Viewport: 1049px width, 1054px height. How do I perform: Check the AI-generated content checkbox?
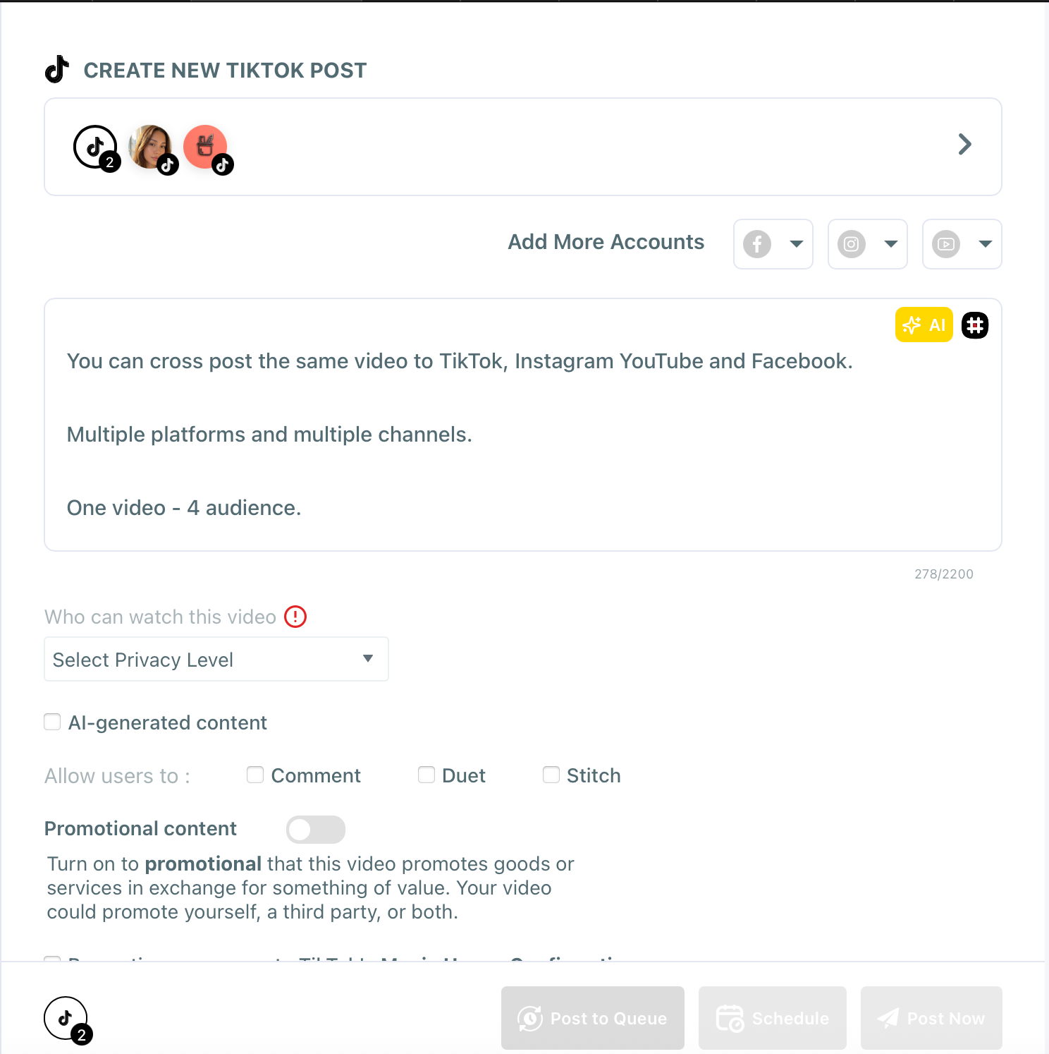tap(52, 722)
